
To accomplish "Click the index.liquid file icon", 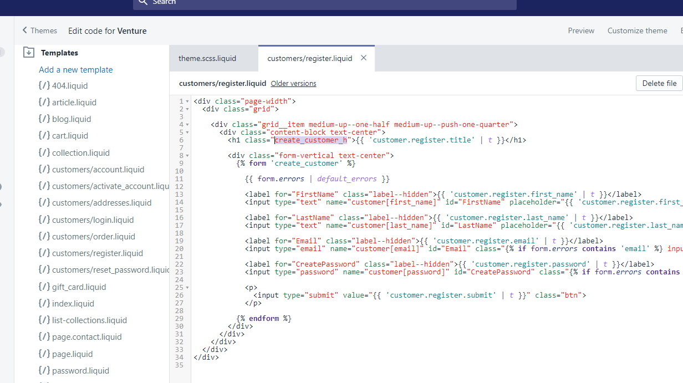I will (x=44, y=304).
